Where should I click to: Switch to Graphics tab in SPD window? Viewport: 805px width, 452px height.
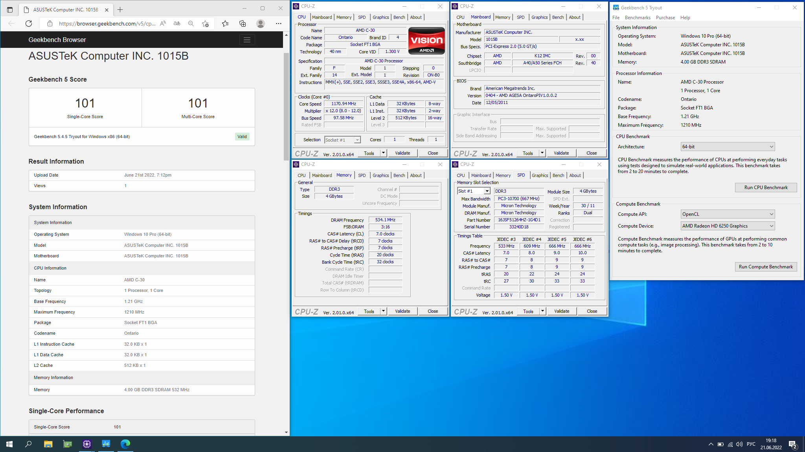point(540,175)
